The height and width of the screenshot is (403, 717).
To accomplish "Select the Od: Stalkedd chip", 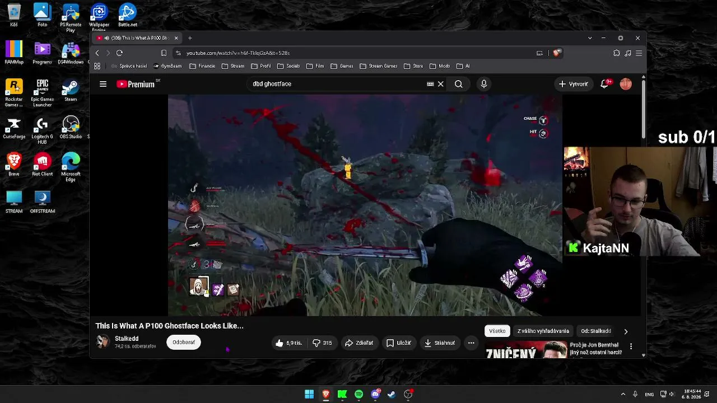I will click(595, 331).
